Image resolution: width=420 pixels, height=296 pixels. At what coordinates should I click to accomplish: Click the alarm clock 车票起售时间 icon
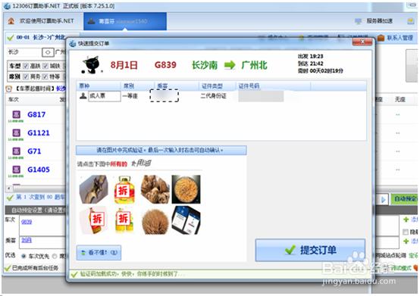click(9, 89)
